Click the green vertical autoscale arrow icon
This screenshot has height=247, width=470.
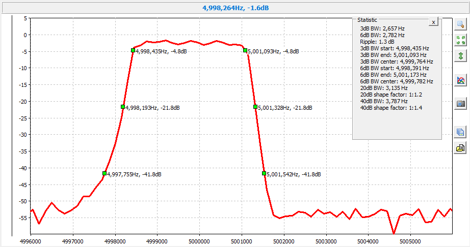coord(460,55)
